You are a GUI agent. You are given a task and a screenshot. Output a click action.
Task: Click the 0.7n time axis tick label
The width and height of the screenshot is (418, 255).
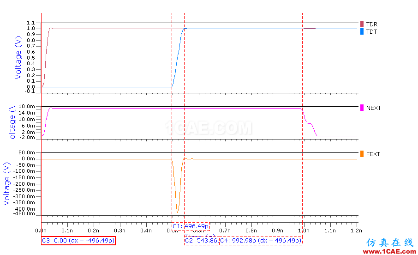225,231
